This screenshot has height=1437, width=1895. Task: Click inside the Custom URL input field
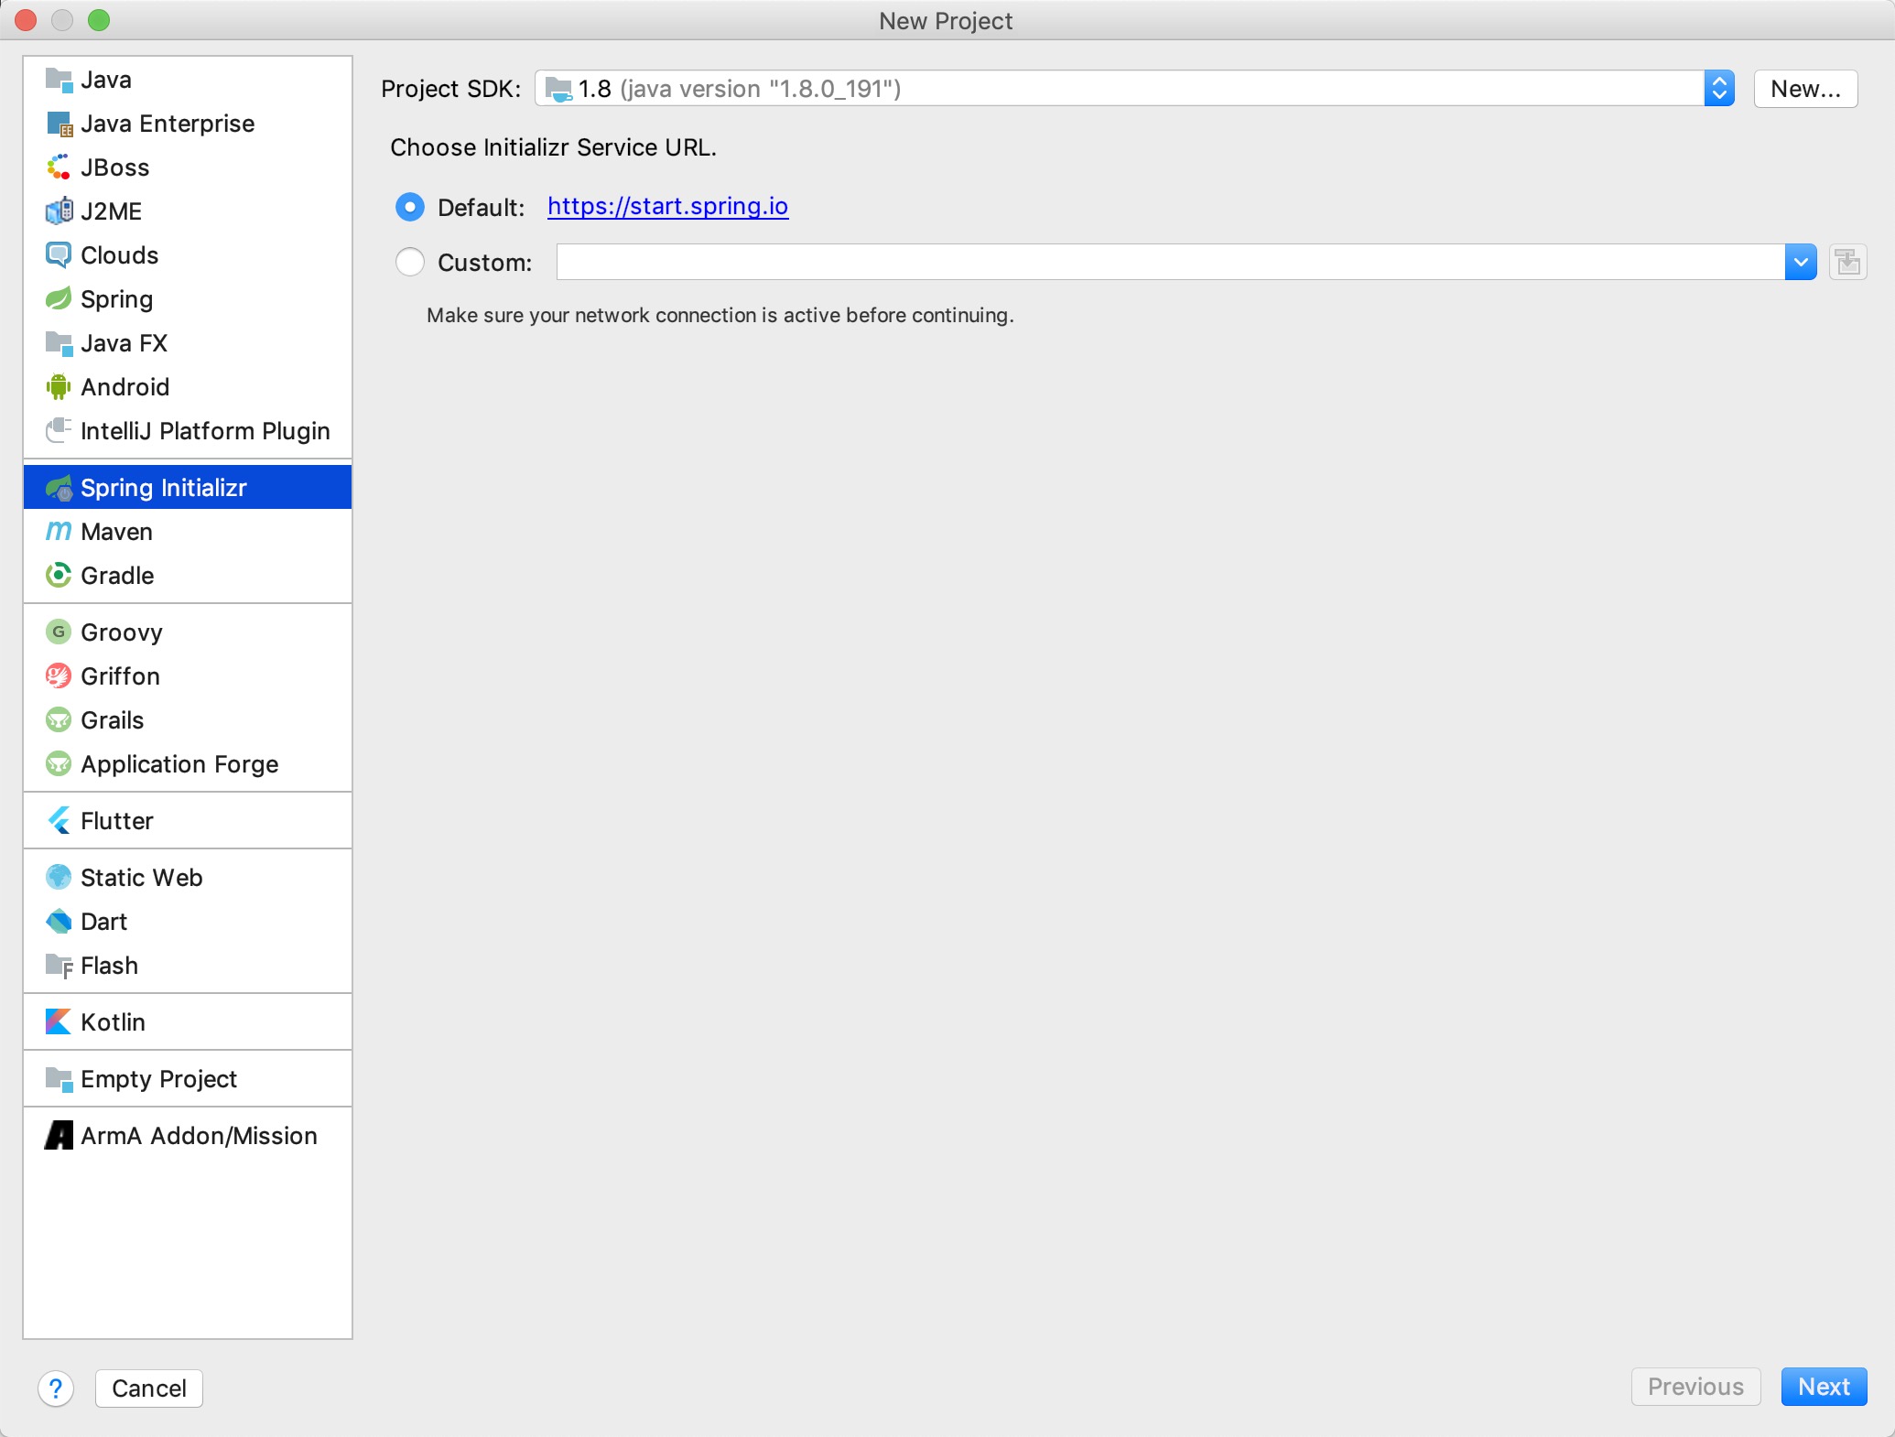click(x=1170, y=263)
